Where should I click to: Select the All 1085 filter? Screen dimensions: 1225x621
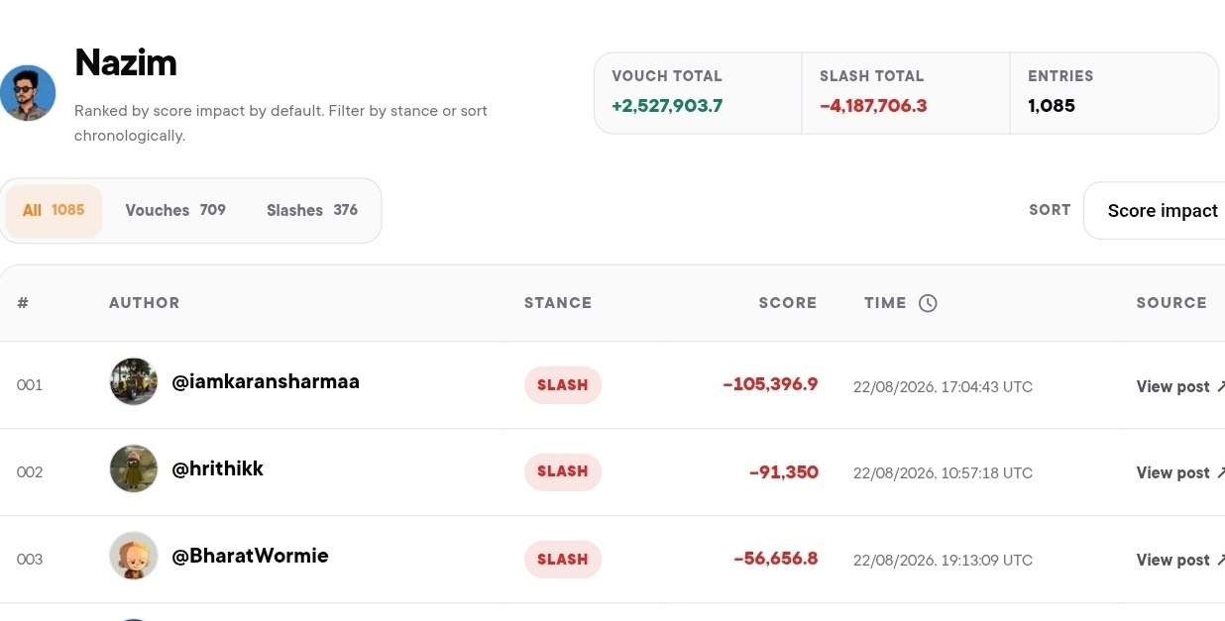pos(54,210)
